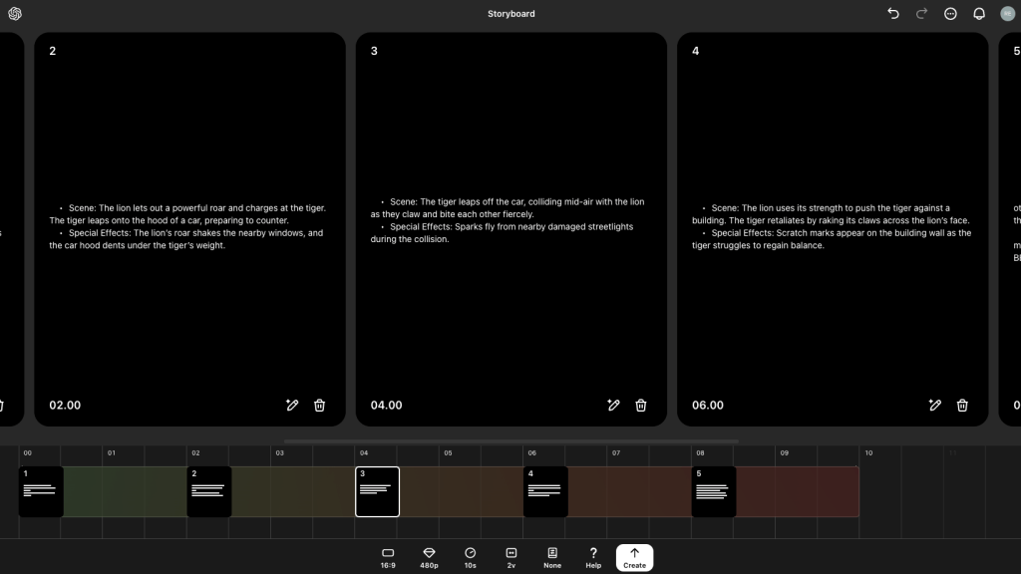1021x574 pixels.
Task: Click the 10 second timeline ruler mark
Action: click(868, 453)
